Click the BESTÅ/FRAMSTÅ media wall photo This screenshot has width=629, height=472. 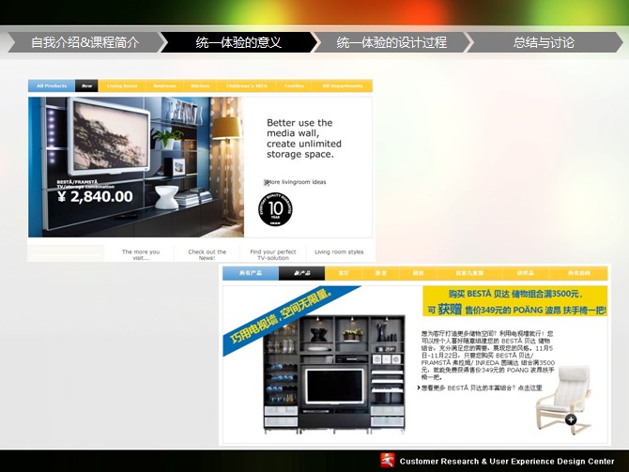136,167
